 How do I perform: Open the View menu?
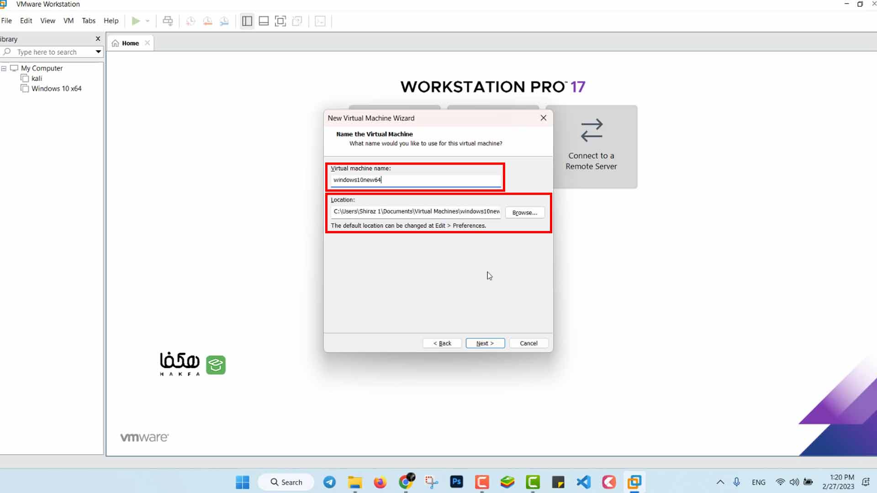[x=48, y=21]
